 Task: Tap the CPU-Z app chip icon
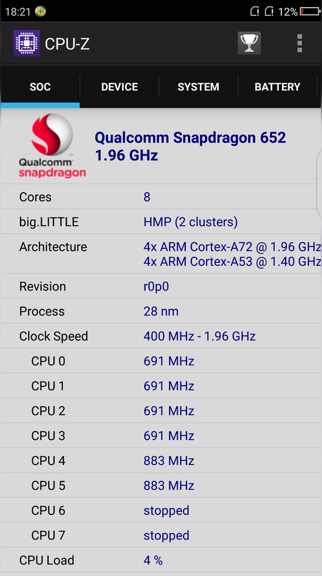click(x=26, y=43)
